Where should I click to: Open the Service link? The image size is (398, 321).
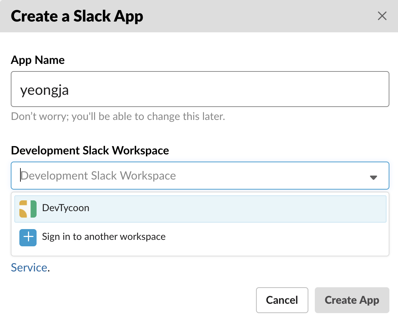[29, 267]
